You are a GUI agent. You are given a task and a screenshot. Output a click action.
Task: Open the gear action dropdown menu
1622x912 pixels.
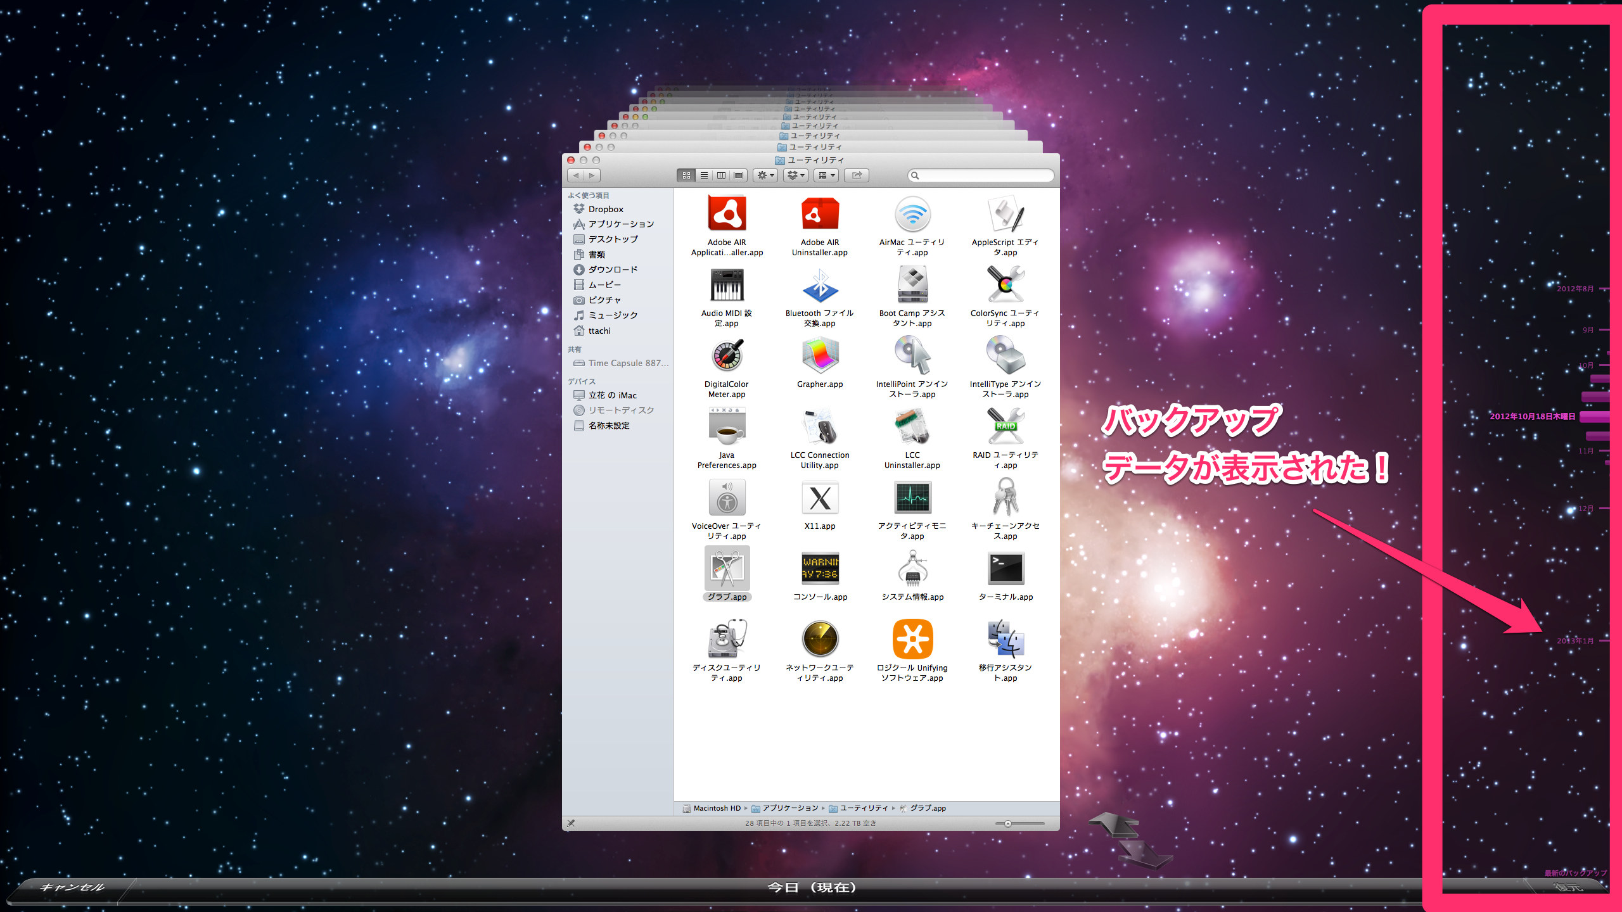point(765,175)
